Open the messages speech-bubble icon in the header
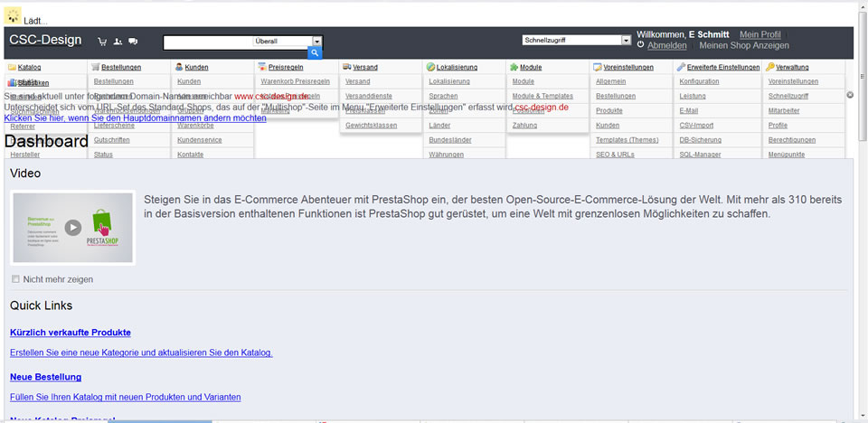The height and width of the screenshot is (423, 868). tap(133, 42)
